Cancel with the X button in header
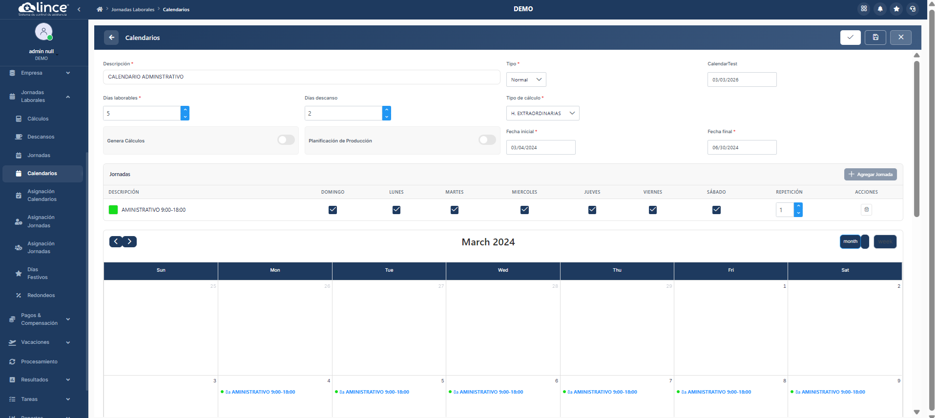 [901, 38]
